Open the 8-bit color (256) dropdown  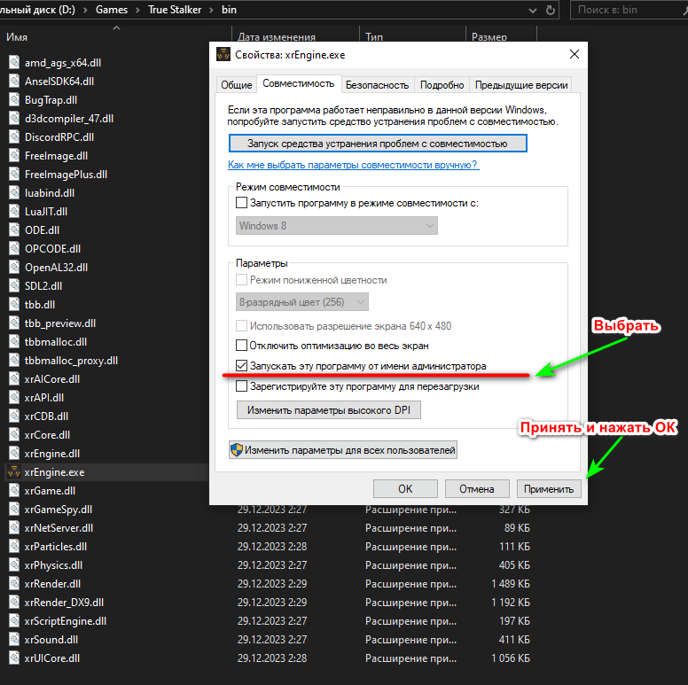coord(301,302)
